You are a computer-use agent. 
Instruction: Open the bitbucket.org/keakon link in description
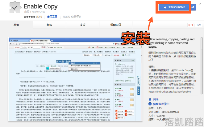(170, 92)
